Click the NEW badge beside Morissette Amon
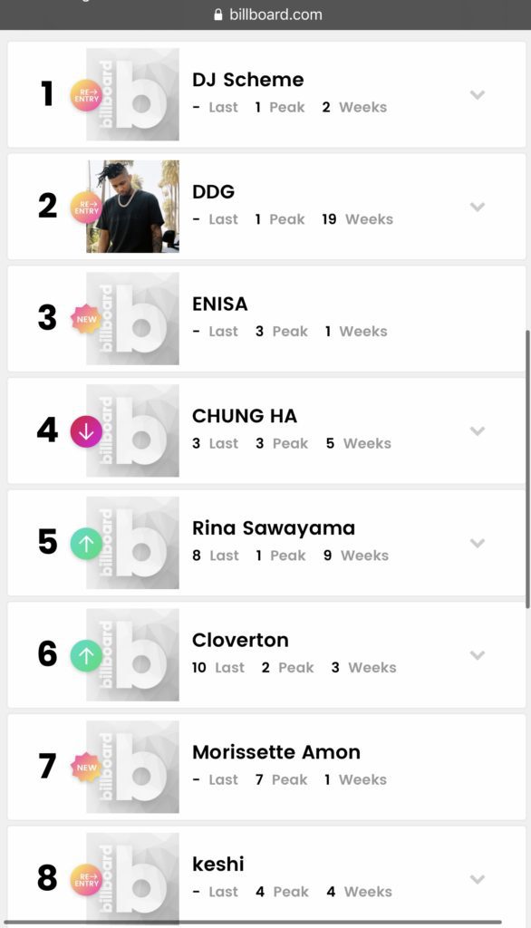The width and height of the screenshot is (531, 928). 86,767
